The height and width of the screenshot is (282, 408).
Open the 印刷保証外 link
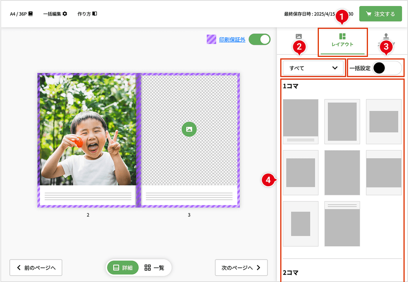pyautogui.click(x=232, y=40)
